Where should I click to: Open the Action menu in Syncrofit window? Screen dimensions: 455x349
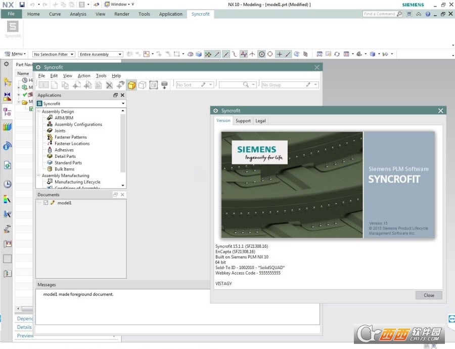(84, 76)
